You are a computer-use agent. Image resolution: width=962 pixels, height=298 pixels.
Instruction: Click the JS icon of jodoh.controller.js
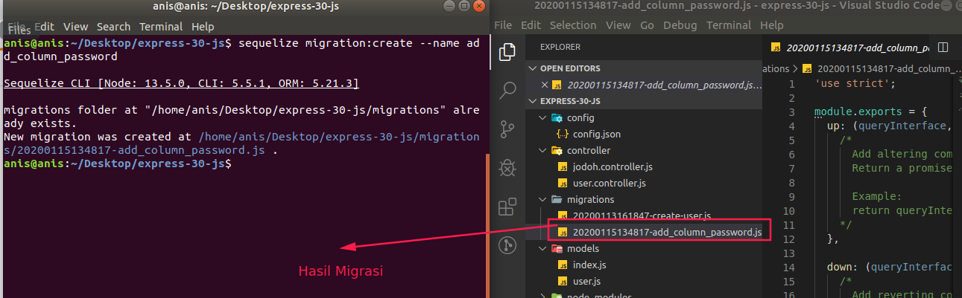point(563,166)
